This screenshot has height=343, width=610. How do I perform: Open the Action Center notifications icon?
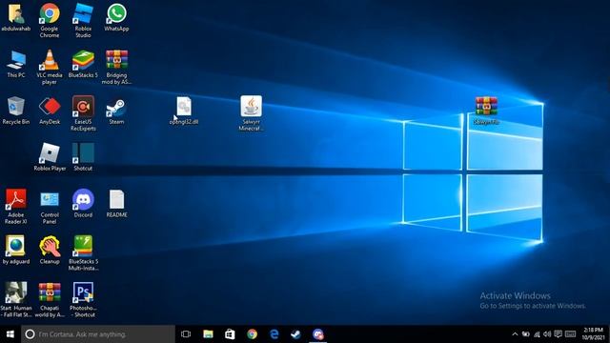(558, 334)
